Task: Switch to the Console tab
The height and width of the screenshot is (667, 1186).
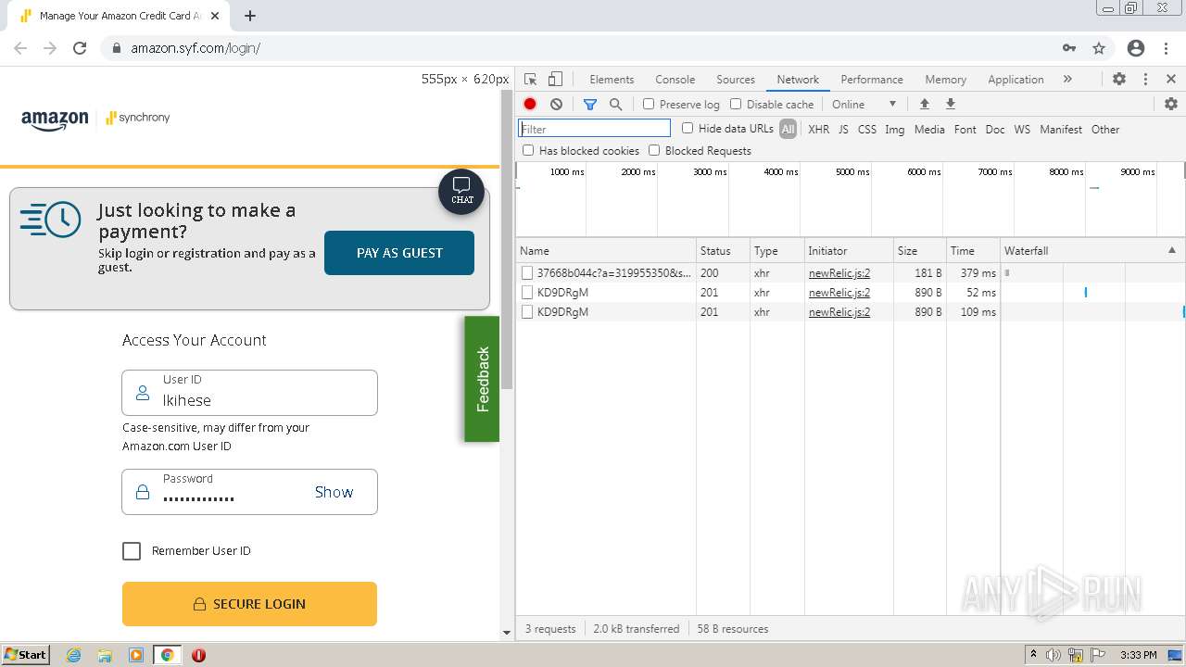Action: (675, 80)
